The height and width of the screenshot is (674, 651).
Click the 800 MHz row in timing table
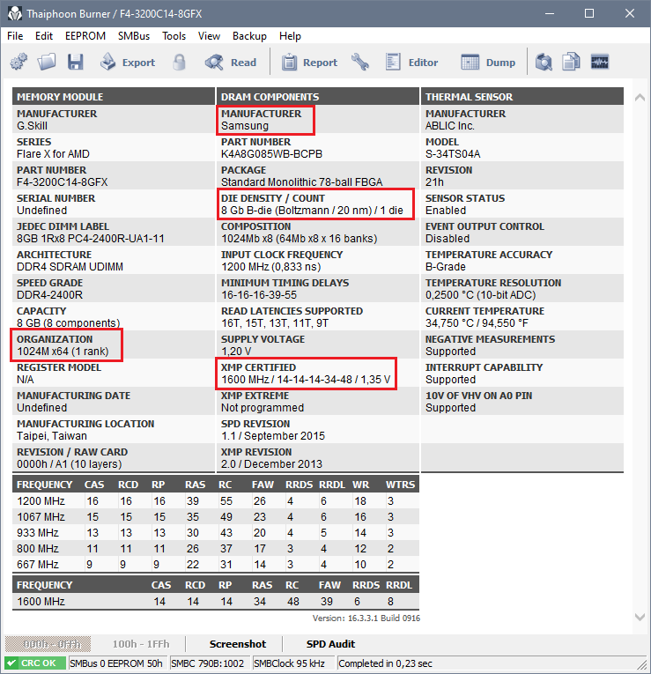coord(216,549)
